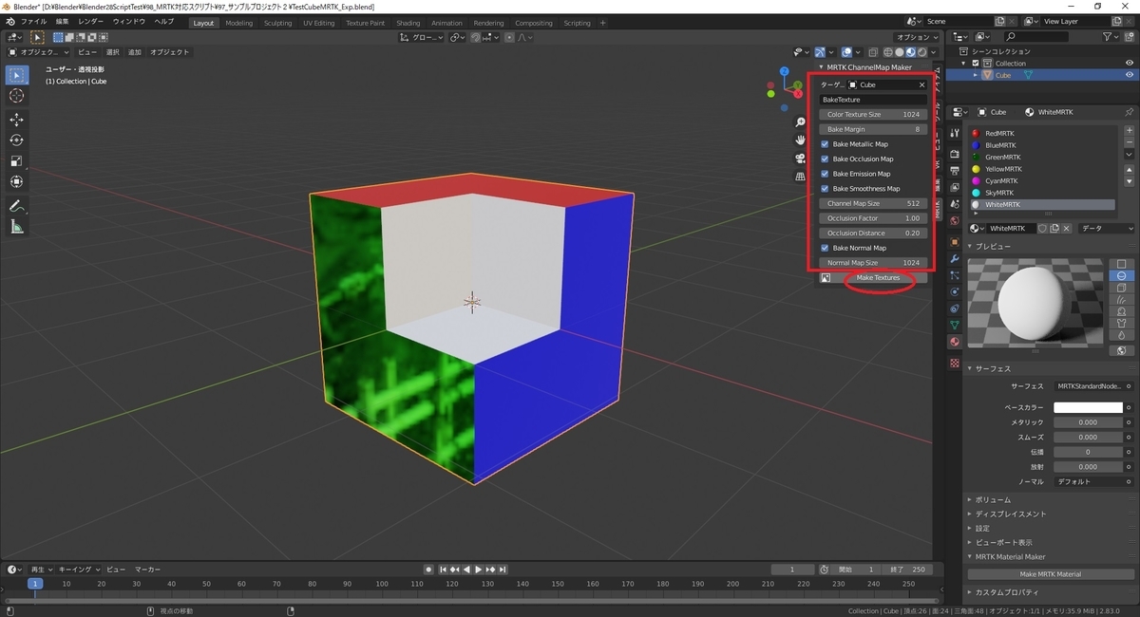Open the Texture properties checker icon

[x=955, y=363]
